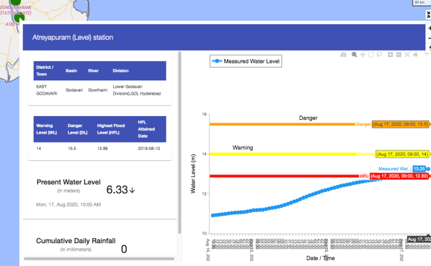Image resolution: width=431 pixels, height=266 pixels.
Task: Click the orange Danger level line
Action: tap(280, 124)
